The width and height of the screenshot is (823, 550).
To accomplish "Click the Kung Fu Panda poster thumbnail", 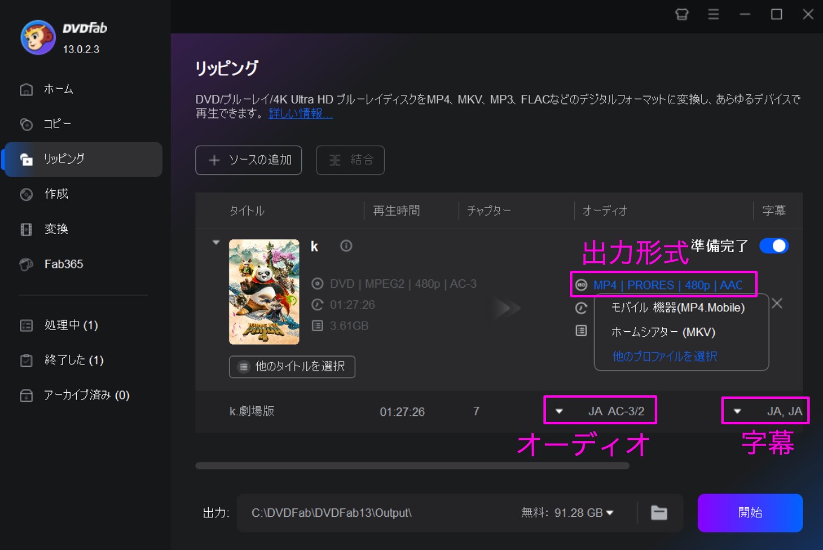I will click(264, 292).
